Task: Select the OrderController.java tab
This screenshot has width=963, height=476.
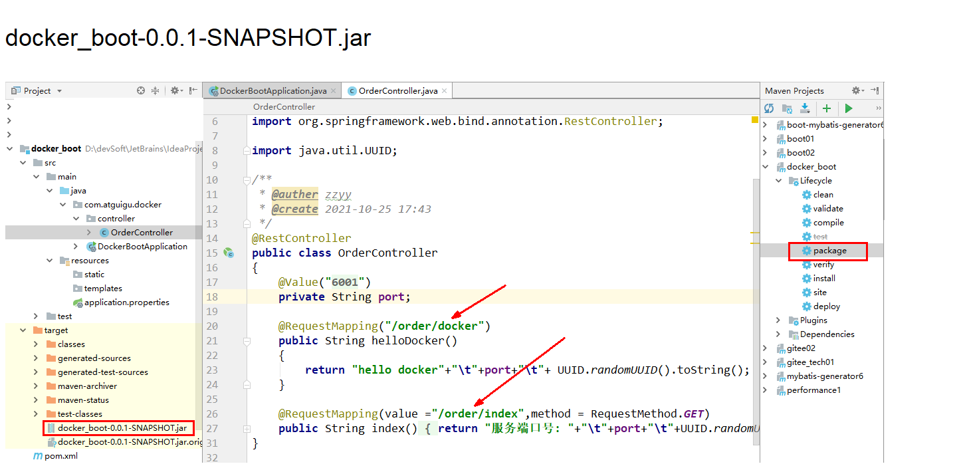Action: pyautogui.click(x=398, y=90)
